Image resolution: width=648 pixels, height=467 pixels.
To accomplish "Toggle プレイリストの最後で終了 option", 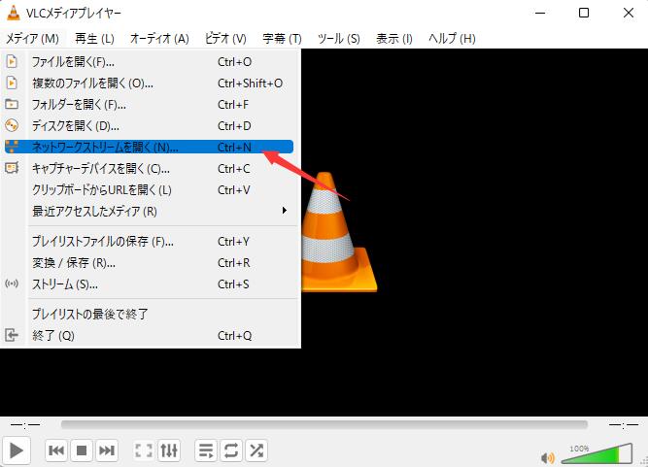I will 149,315.
